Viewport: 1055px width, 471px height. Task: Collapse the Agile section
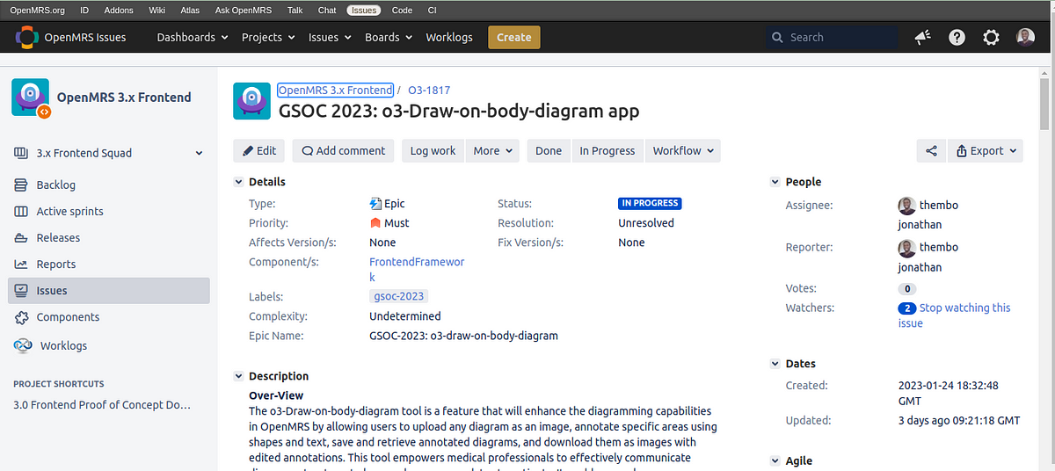pos(775,460)
